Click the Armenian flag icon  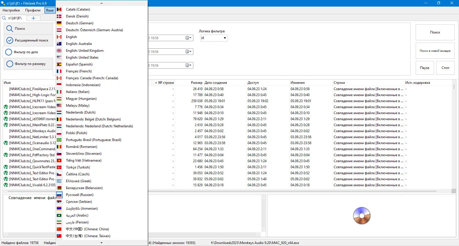[59, 209]
